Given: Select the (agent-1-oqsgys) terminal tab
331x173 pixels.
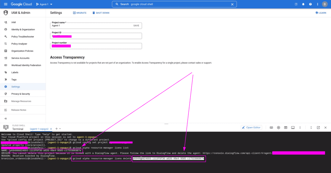Looking at the screenshot, I should point(39,129).
